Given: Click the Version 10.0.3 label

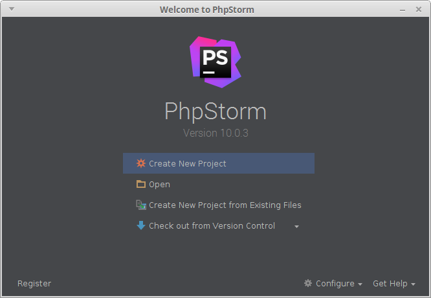Looking at the screenshot, I should coord(215,133).
